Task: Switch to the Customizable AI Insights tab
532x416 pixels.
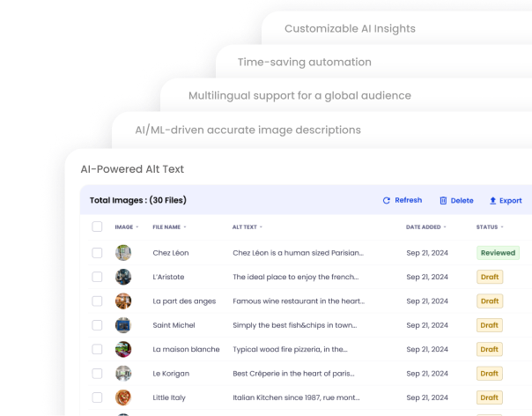Action: [350, 28]
